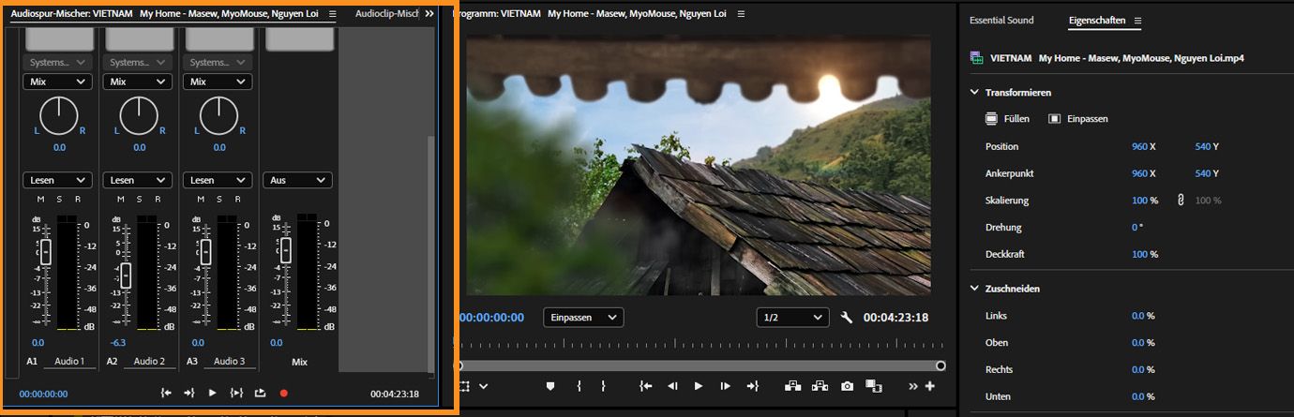Click the A1 pan knob
Image resolution: width=1294 pixels, height=417 pixels.
click(x=59, y=114)
